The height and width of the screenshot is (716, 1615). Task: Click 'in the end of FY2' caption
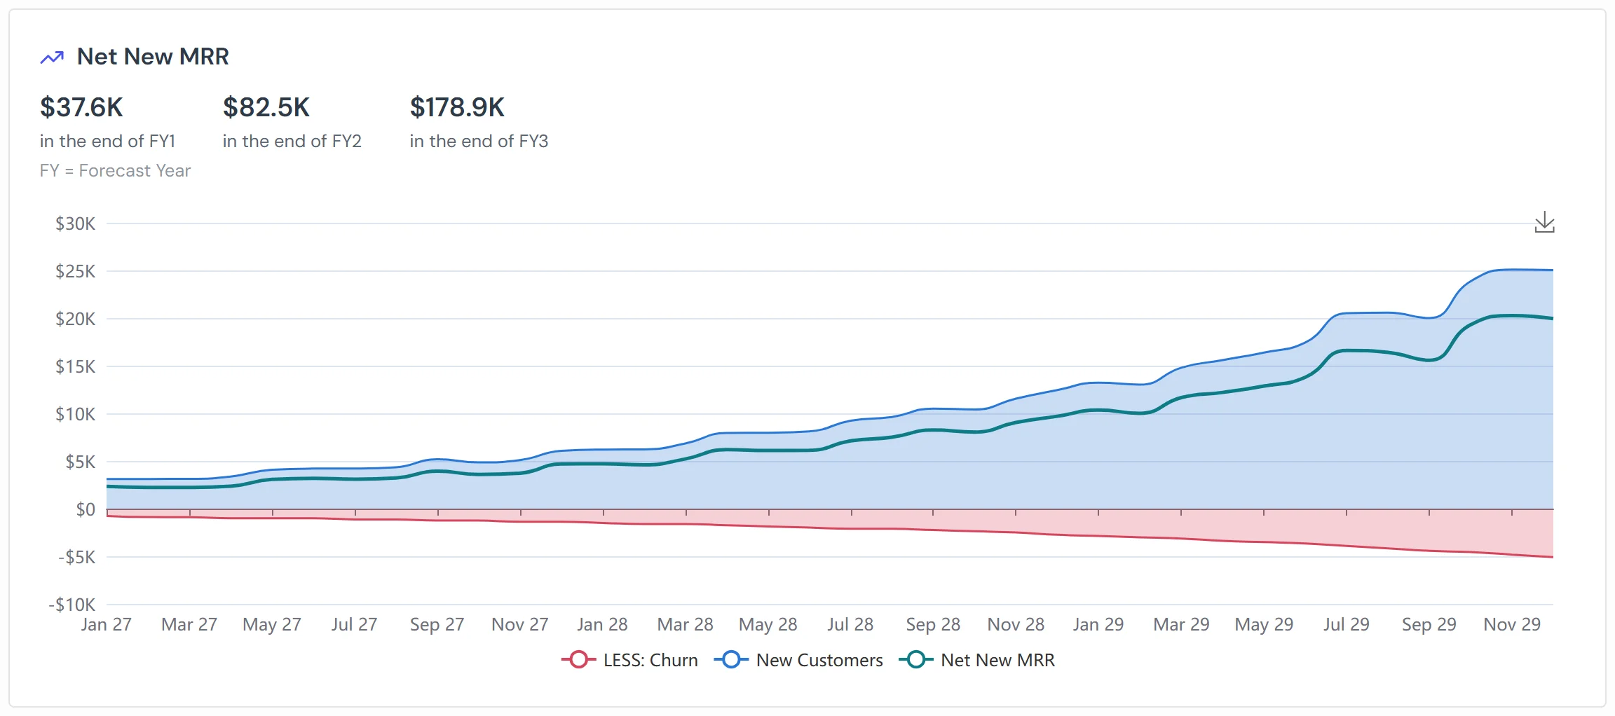pyautogui.click(x=292, y=141)
